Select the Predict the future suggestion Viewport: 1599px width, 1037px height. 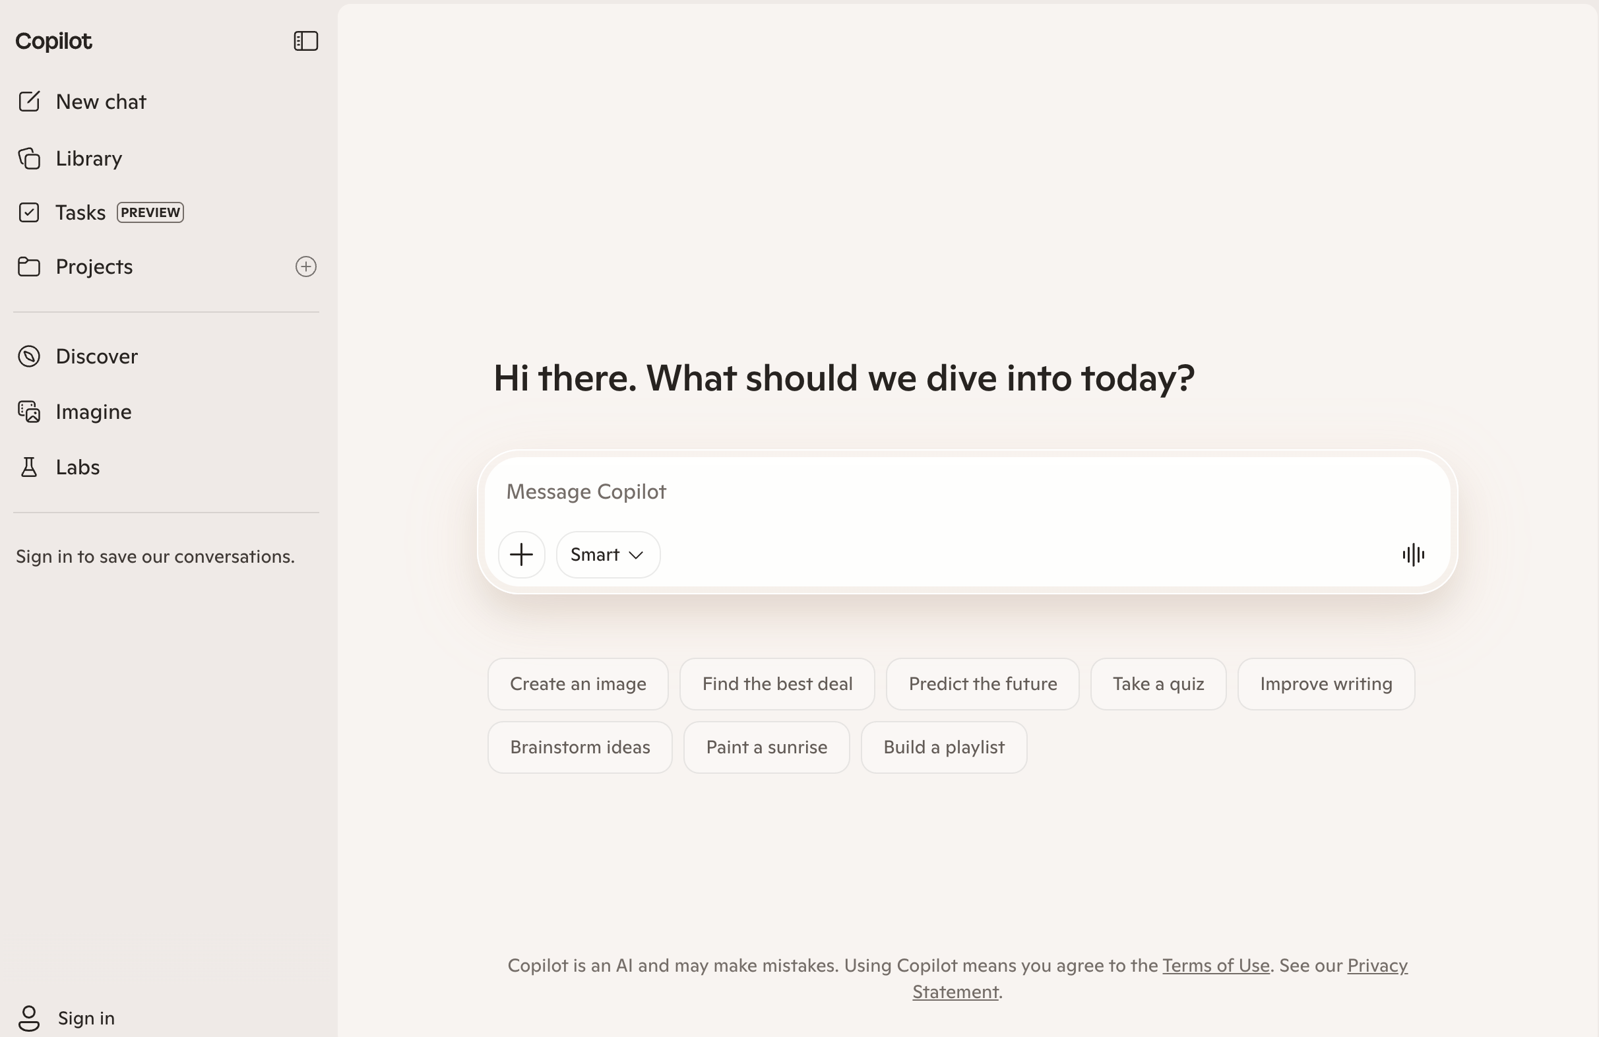pyautogui.click(x=983, y=683)
